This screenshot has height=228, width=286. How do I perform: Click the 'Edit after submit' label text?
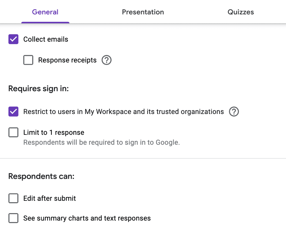point(49,198)
